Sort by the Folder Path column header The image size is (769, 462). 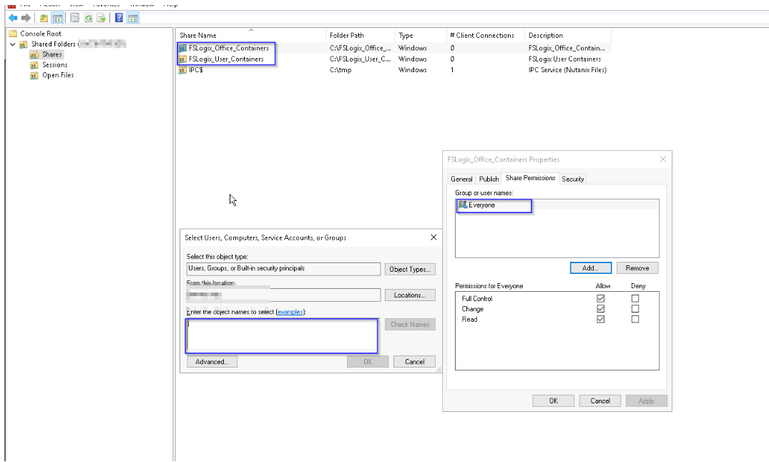pos(360,35)
